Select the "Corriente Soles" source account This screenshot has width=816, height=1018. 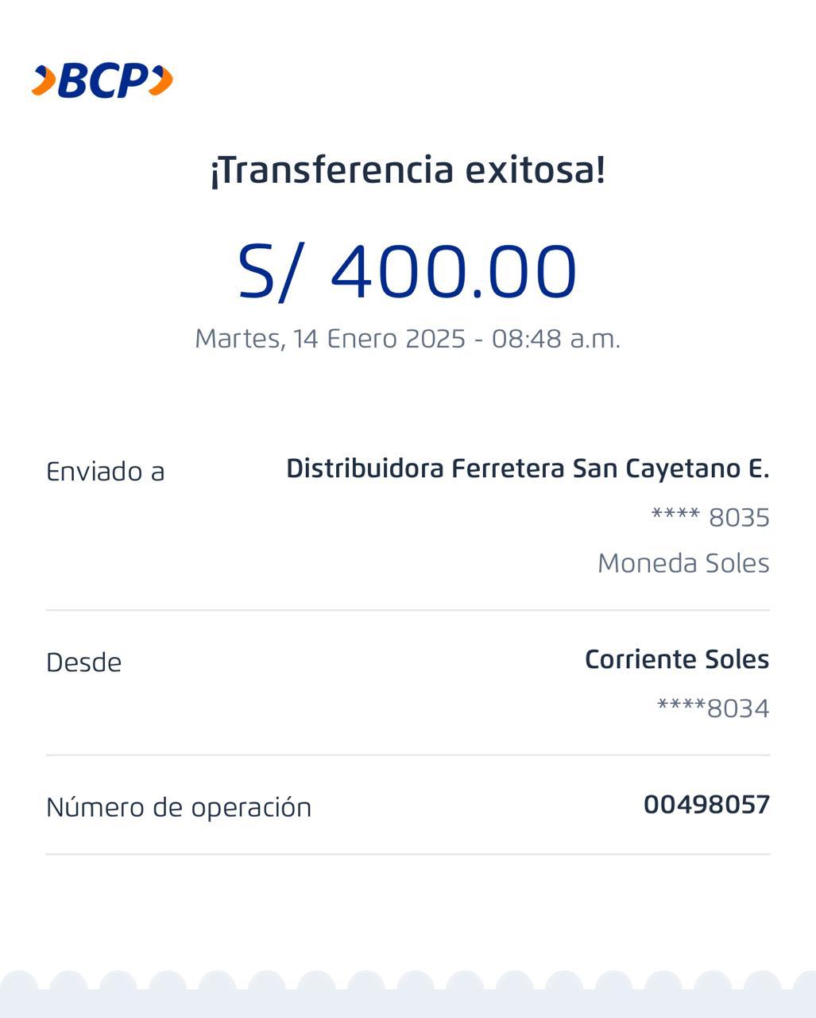coord(677,659)
